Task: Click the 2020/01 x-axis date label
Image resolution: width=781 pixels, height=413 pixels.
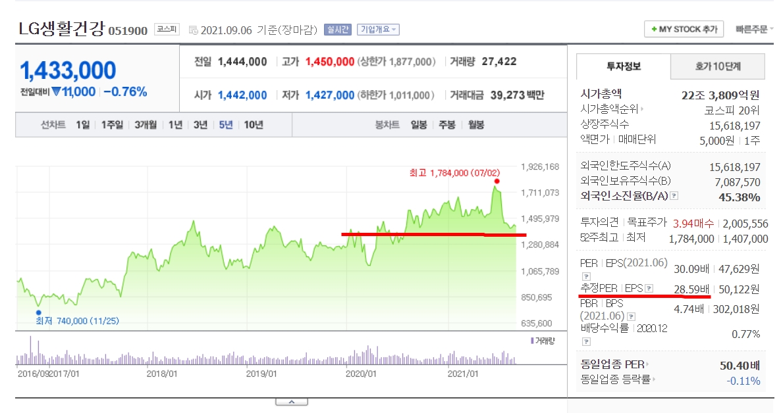Action: coord(361,374)
